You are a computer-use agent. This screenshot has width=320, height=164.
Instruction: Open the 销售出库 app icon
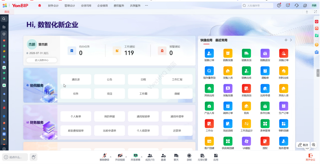pyautogui.click(x=247, y=71)
